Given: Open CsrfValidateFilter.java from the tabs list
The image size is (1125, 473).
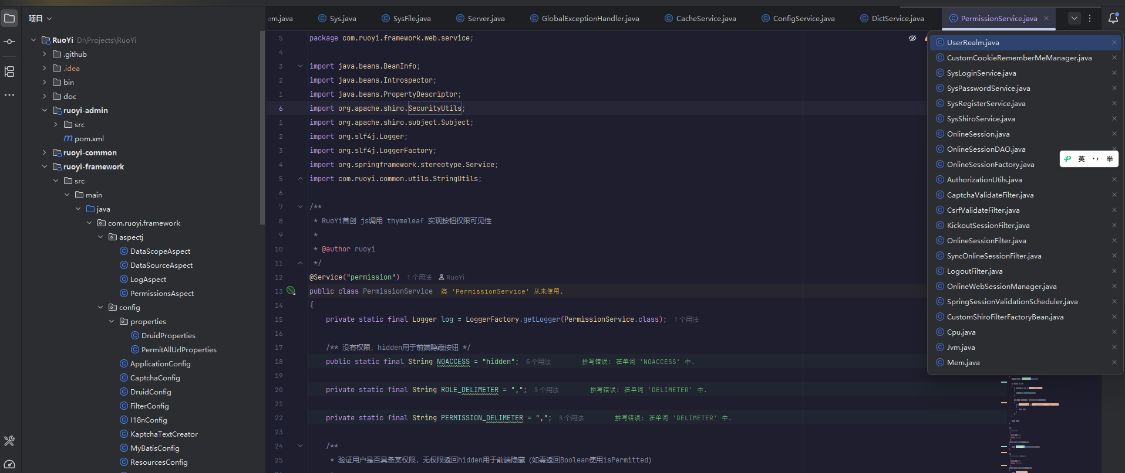Looking at the screenshot, I should (1026, 210).
